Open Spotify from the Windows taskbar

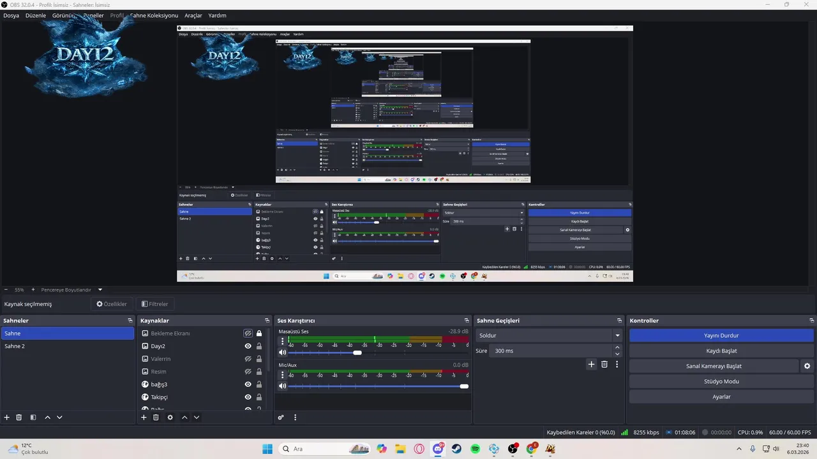click(x=476, y=449)
